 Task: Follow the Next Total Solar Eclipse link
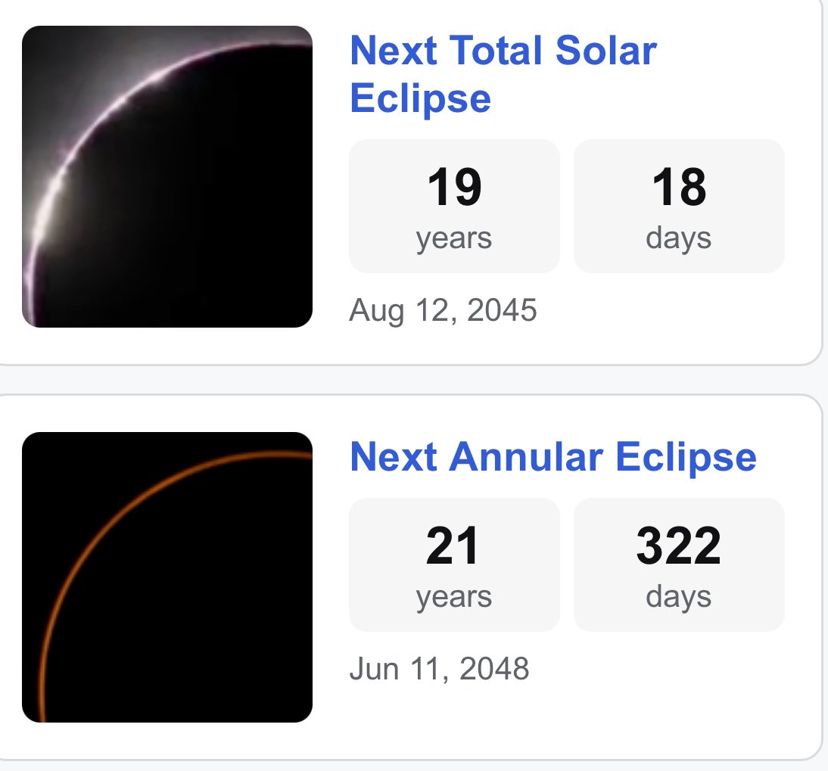pyautogui.click(x=503, y=74)
